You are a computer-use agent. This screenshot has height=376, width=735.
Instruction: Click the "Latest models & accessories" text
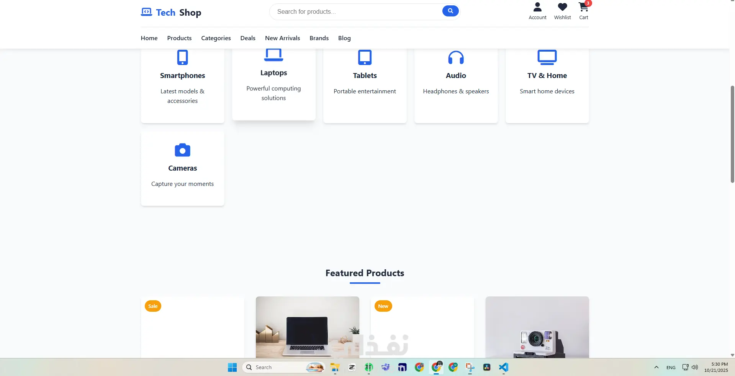pos(183,96)
